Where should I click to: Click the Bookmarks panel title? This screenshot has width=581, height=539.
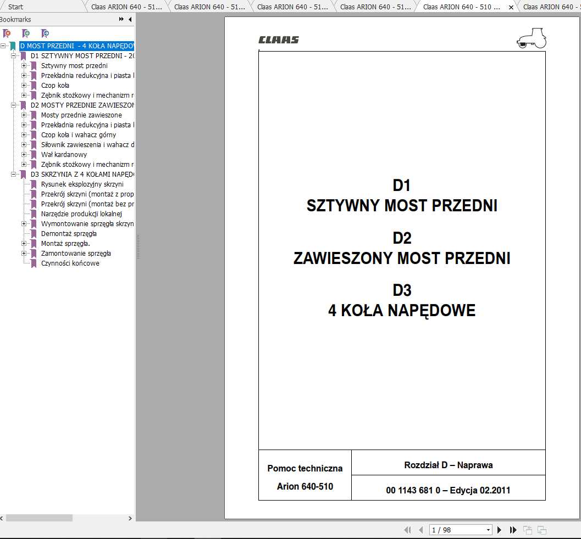15,19
